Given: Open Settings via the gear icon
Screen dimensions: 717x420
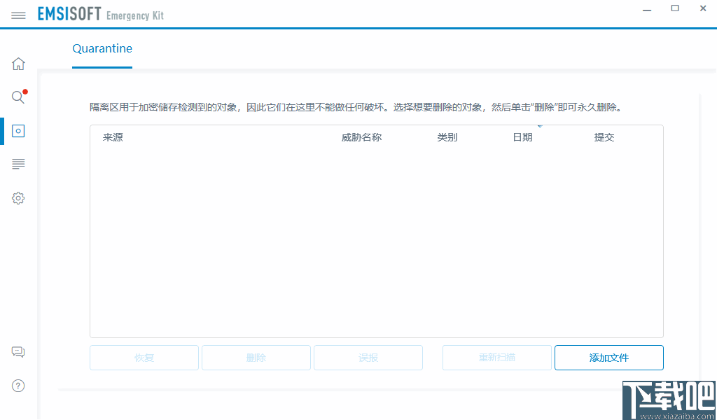Looking at the screenshot, I should (x=18, y=198).
